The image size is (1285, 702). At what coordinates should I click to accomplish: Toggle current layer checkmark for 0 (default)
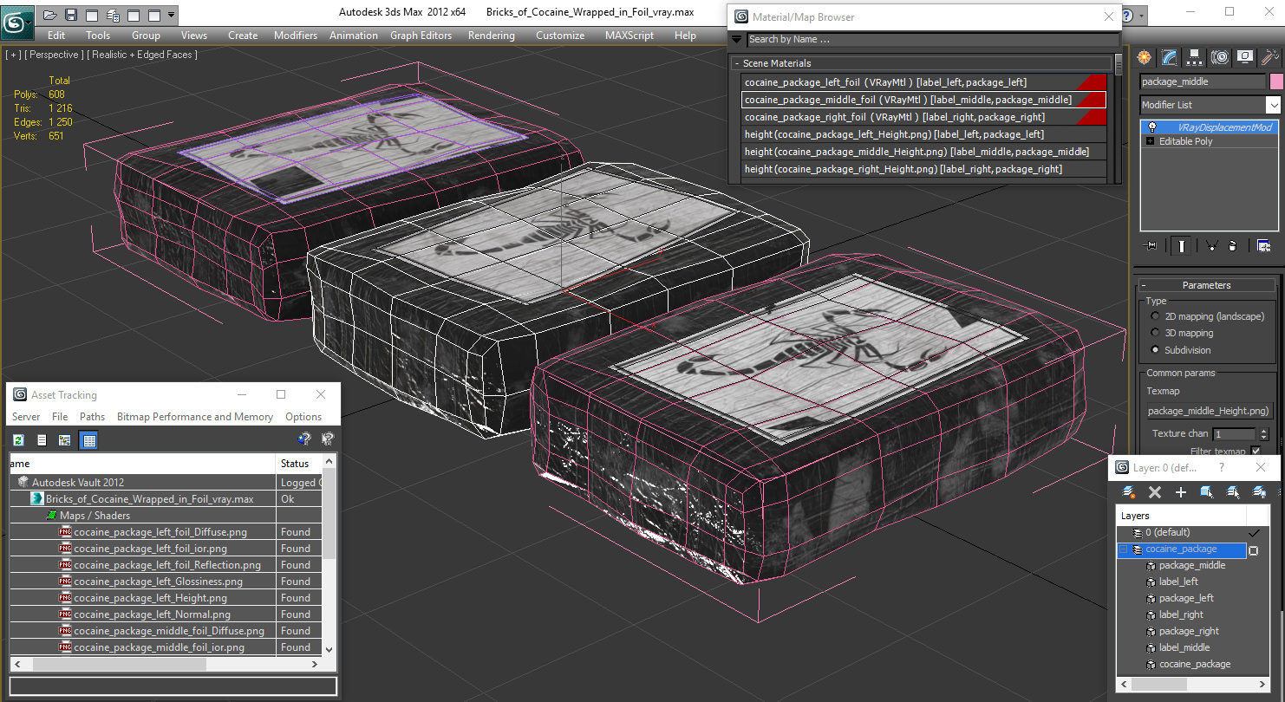(1253, 532)
